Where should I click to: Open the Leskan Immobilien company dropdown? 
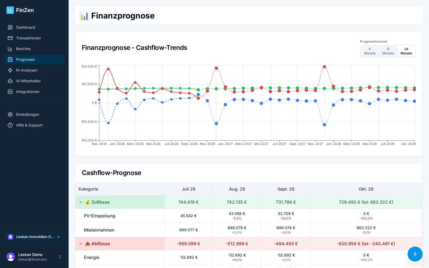point(34,237)
